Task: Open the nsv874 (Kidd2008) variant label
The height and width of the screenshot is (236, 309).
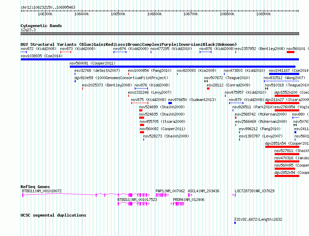Action: pos(131,49)
